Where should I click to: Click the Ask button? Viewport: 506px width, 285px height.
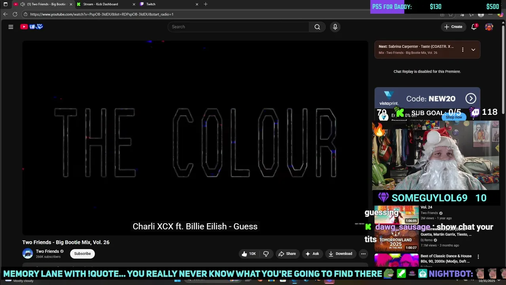312,254
